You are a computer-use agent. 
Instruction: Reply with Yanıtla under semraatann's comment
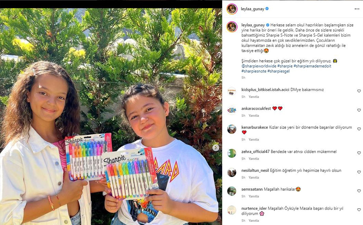(254, 196)
